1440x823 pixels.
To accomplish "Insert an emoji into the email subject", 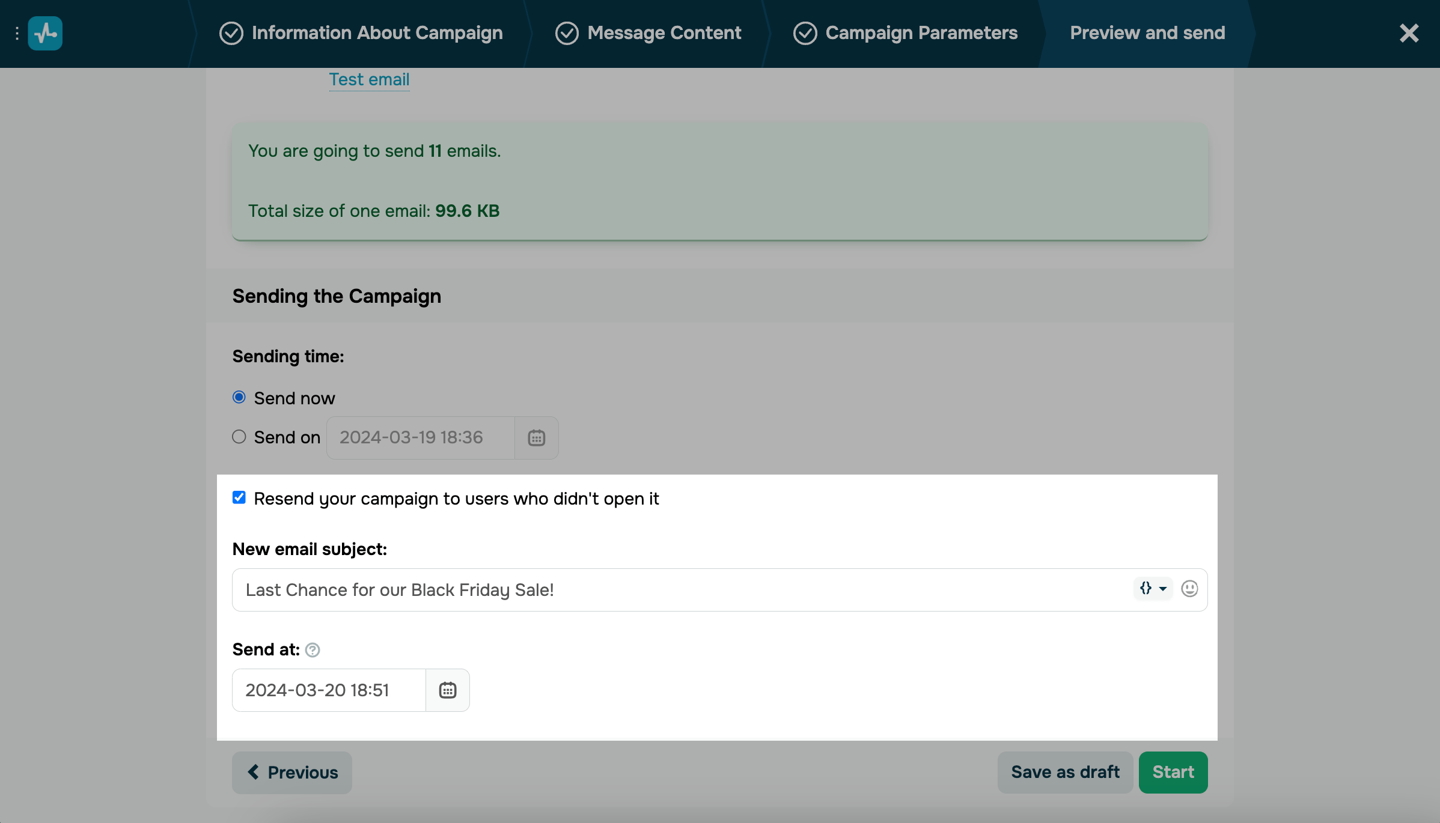I will click(1189, 589).
